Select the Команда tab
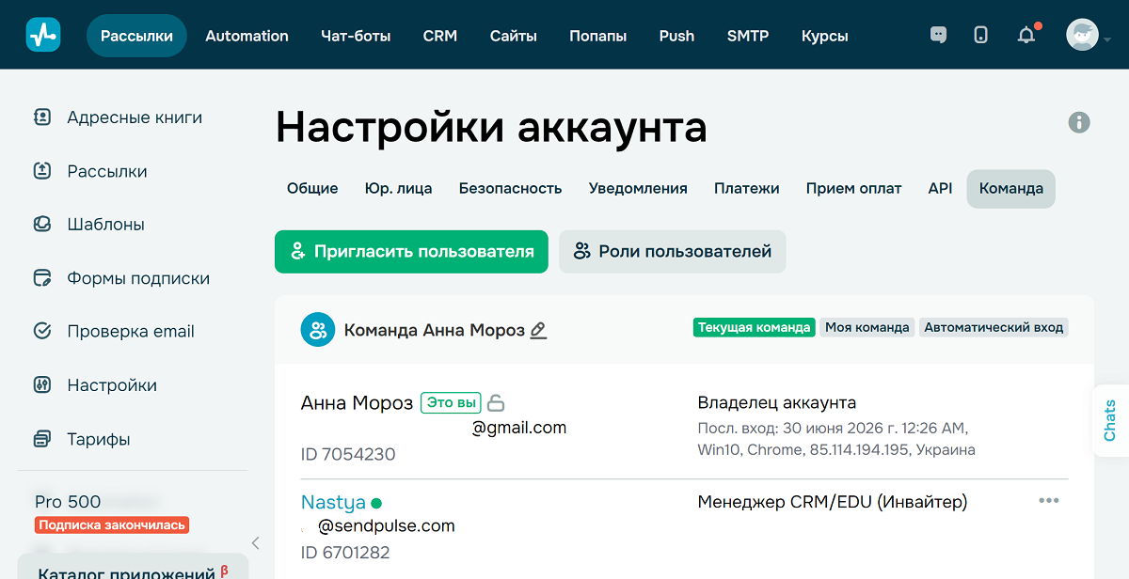 click(x=1011, y=188)
